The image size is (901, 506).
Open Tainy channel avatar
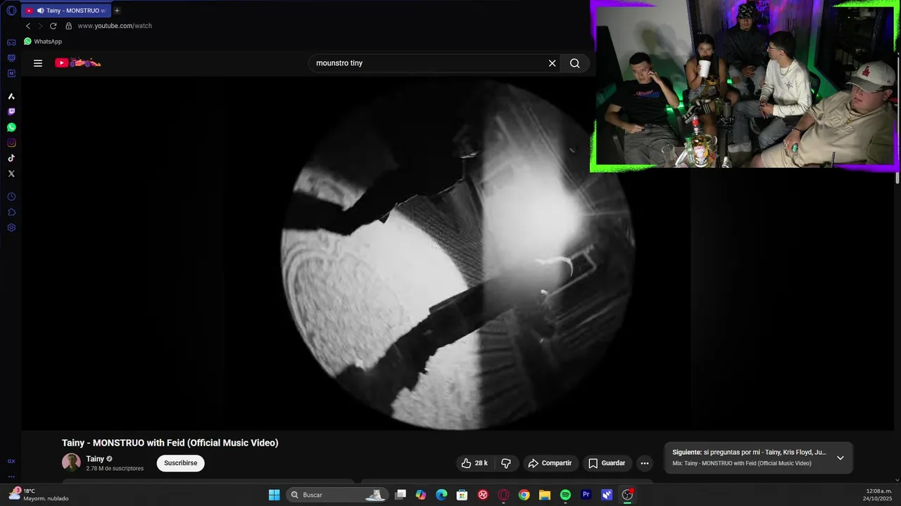pyautogui.click(x=71, y=462)
